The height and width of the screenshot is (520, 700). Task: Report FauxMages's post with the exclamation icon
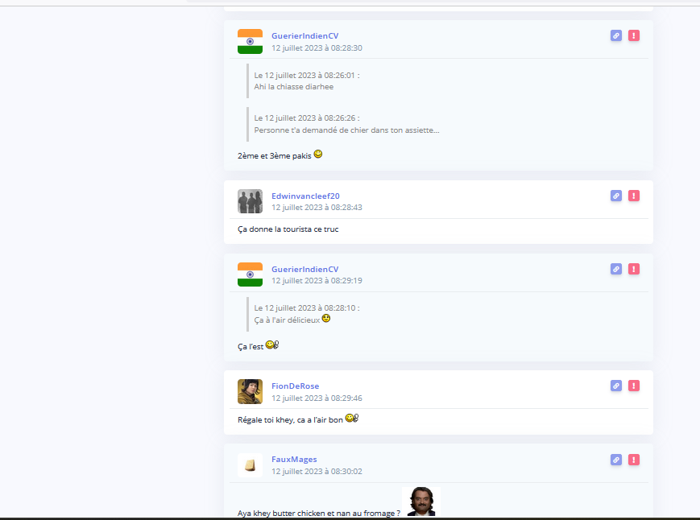pos(634,460)
